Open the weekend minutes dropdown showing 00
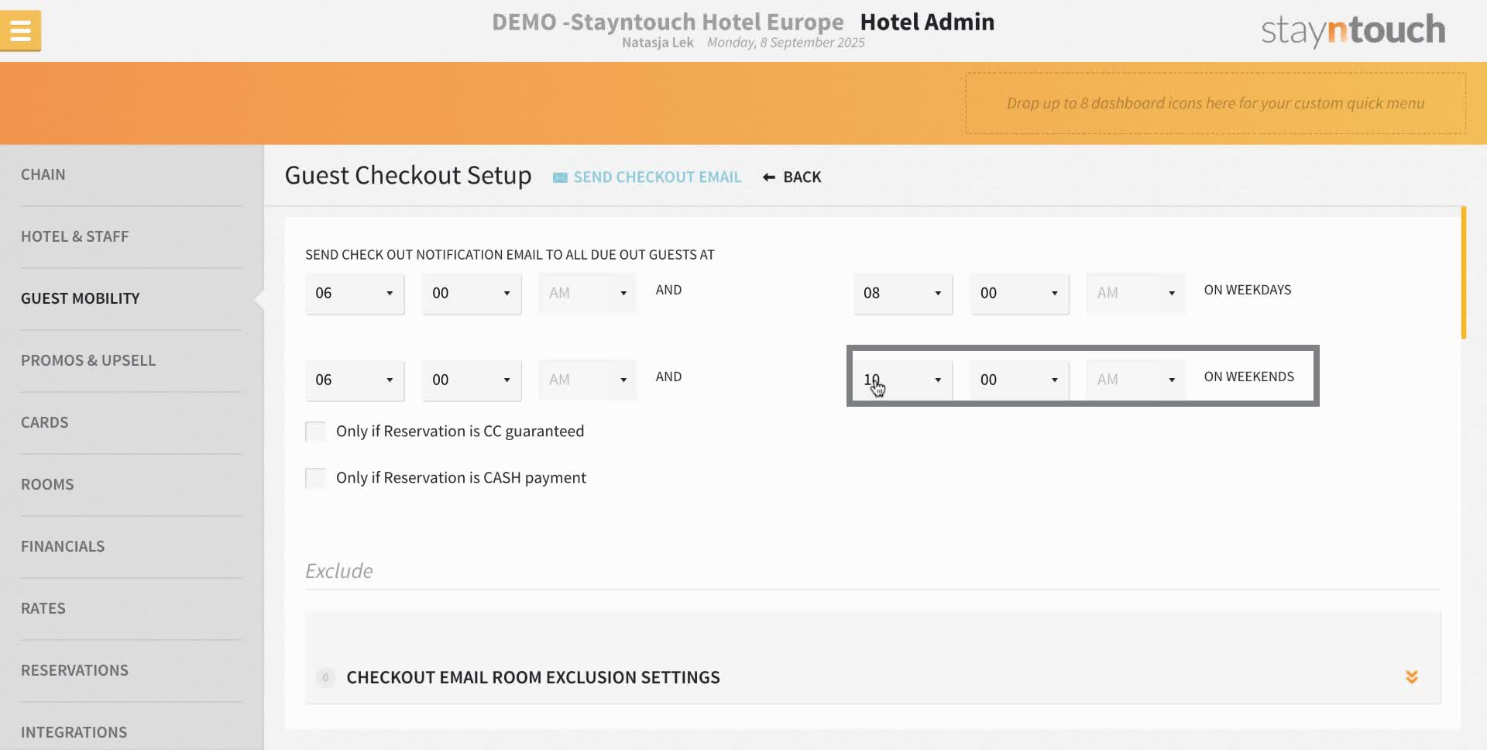 pos(1018,380)
